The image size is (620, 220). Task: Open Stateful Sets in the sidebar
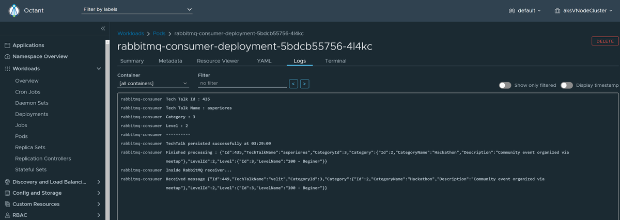pyautogui.click(x=30, y=170)
